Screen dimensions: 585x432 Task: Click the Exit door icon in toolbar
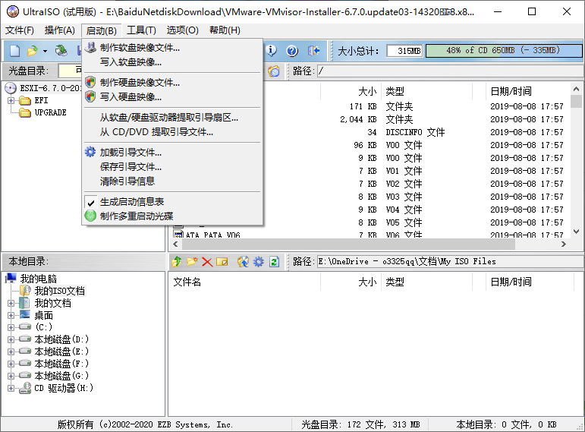(313, 50)
